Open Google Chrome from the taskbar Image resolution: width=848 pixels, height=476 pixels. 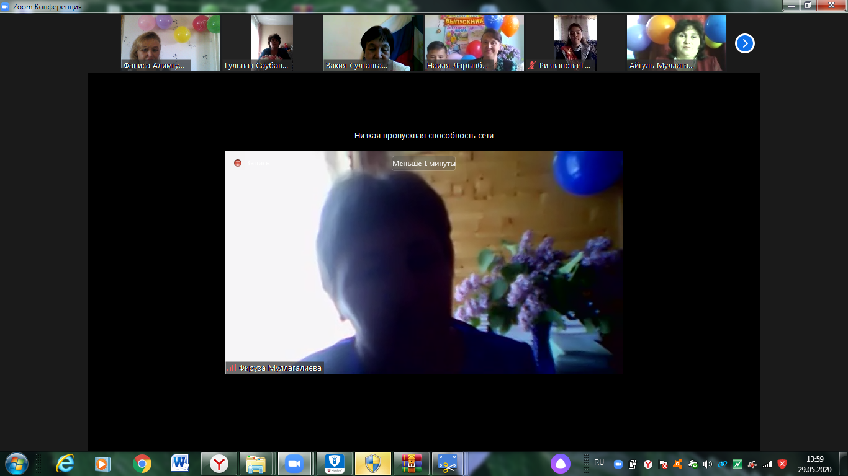(142, 464)
